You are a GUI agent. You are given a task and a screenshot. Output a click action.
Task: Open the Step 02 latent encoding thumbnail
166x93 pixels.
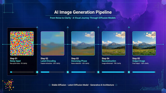(x=52, y=43)
